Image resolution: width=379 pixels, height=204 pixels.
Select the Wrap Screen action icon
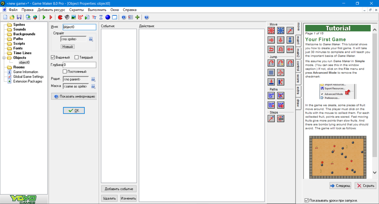pos(281,72)
